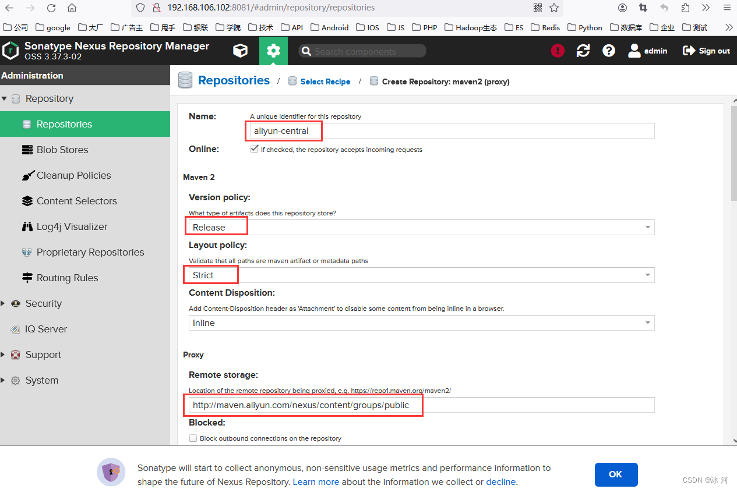The height and width of the screenshot is (489, 737).
Task: Click the browser undo arrow icon
Action: coord(664,8)
